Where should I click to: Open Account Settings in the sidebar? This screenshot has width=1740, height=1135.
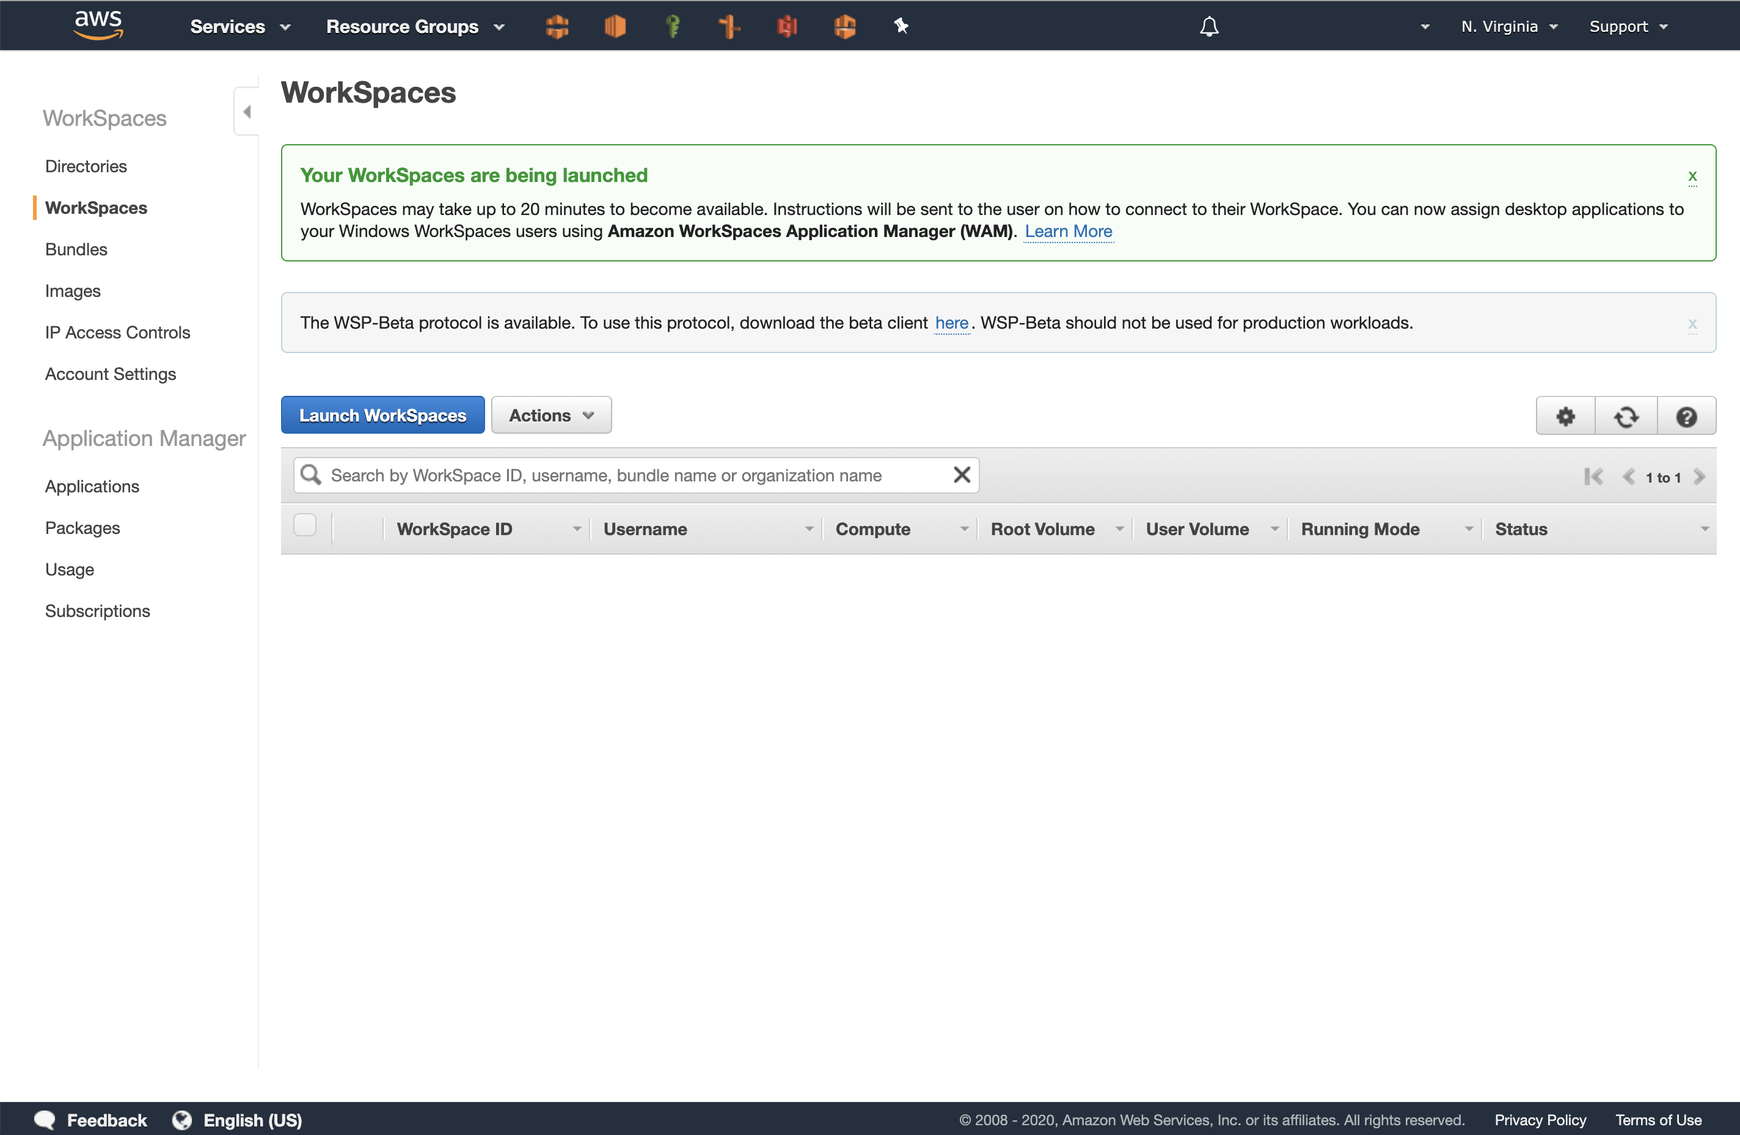[x=111, y=374]
